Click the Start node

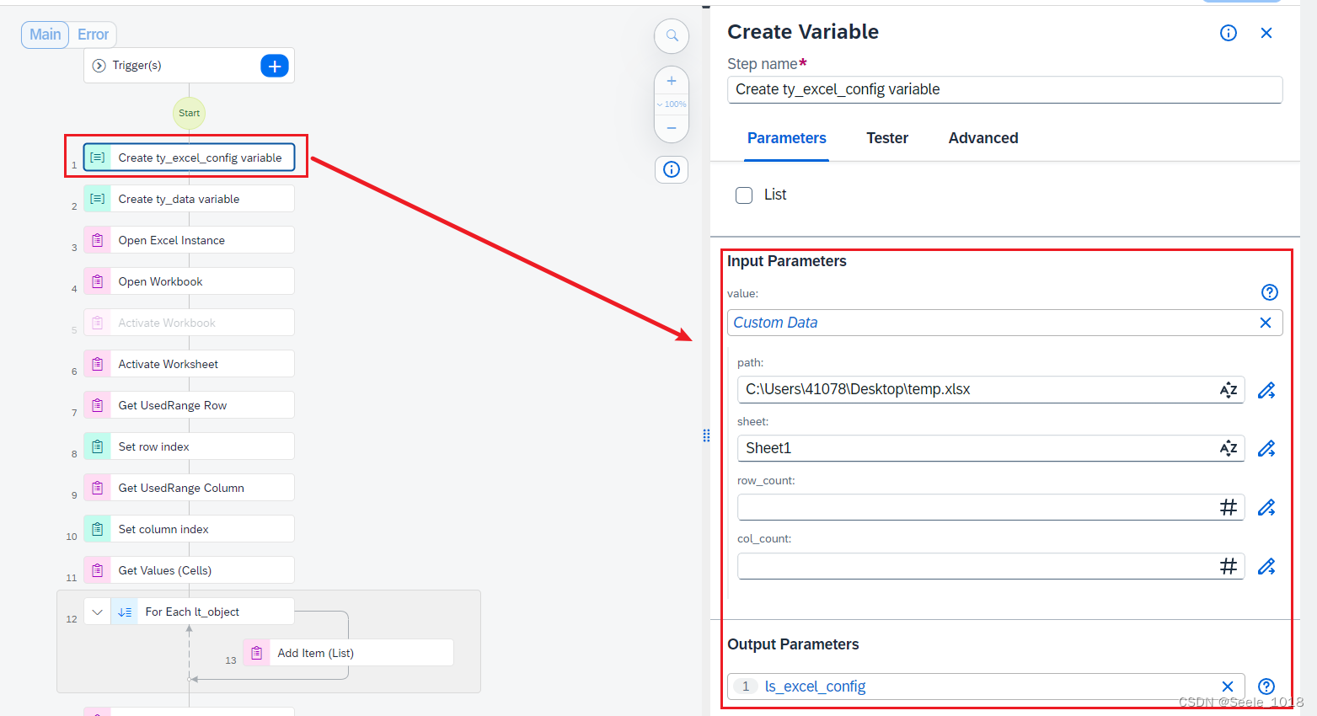pyautogui.click(x=189, y=113)
